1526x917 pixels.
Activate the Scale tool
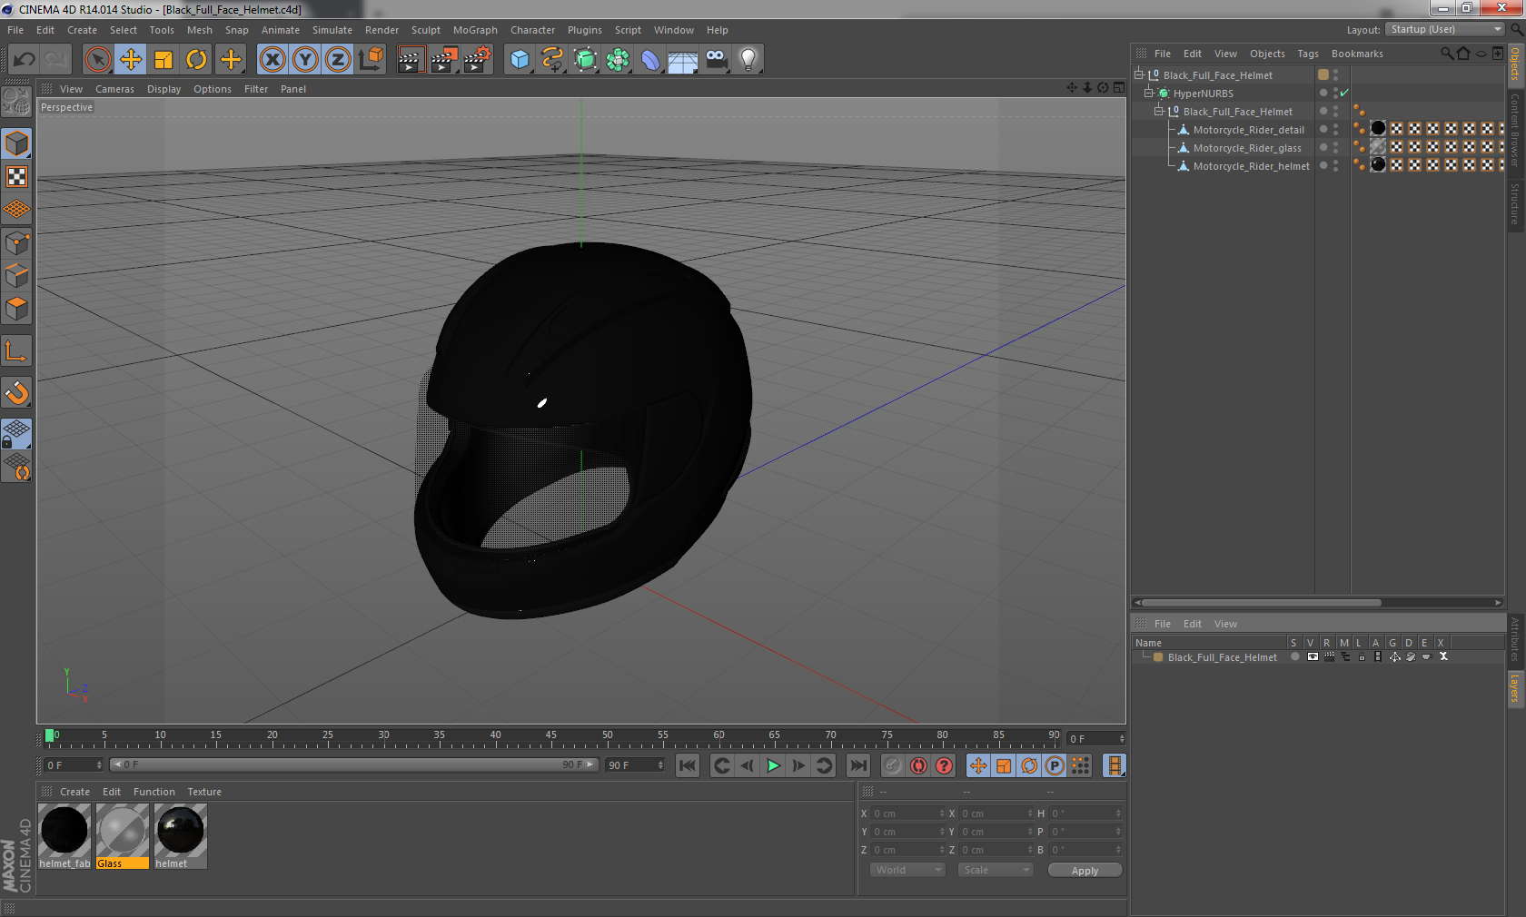pos(163,60)
